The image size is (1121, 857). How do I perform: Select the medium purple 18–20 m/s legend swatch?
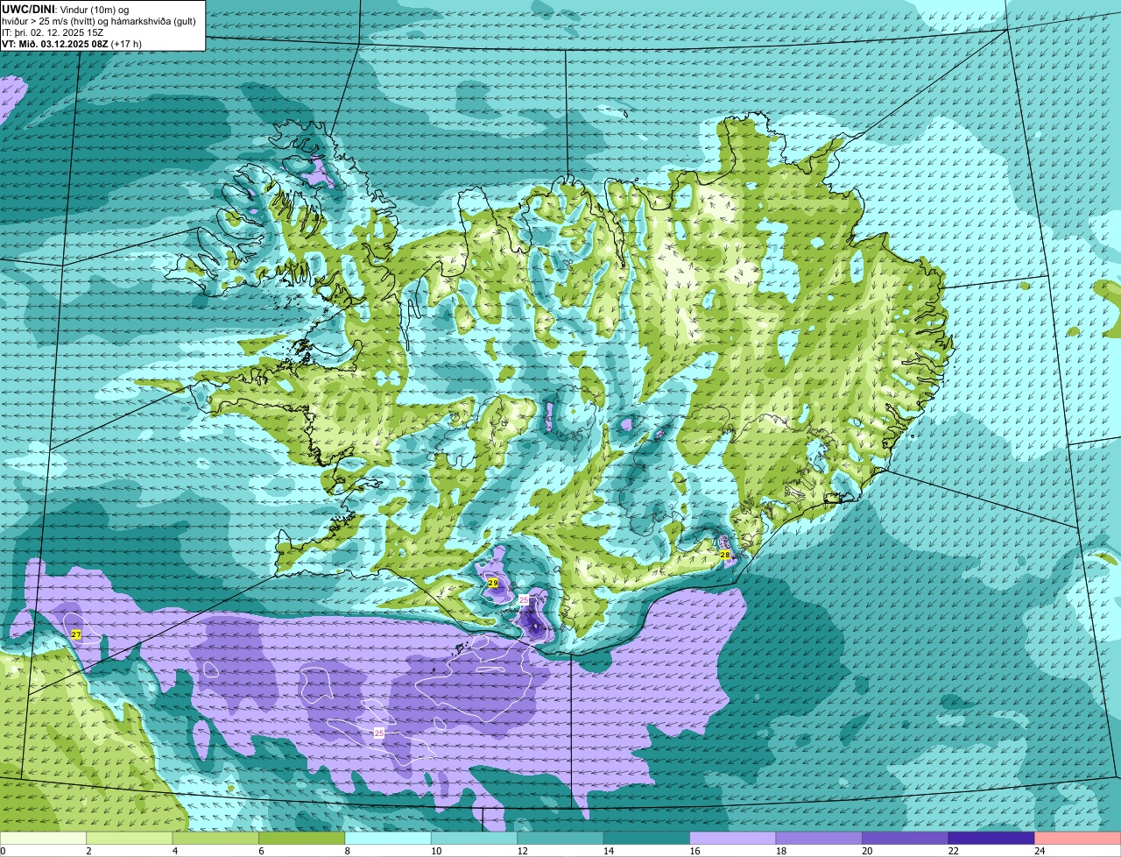point(819,839)
